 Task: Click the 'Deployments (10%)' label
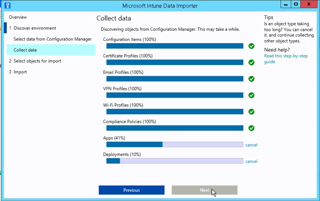pos(122,154)
